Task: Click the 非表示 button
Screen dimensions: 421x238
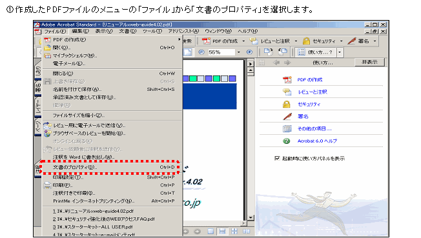Action: coord(369,63)
